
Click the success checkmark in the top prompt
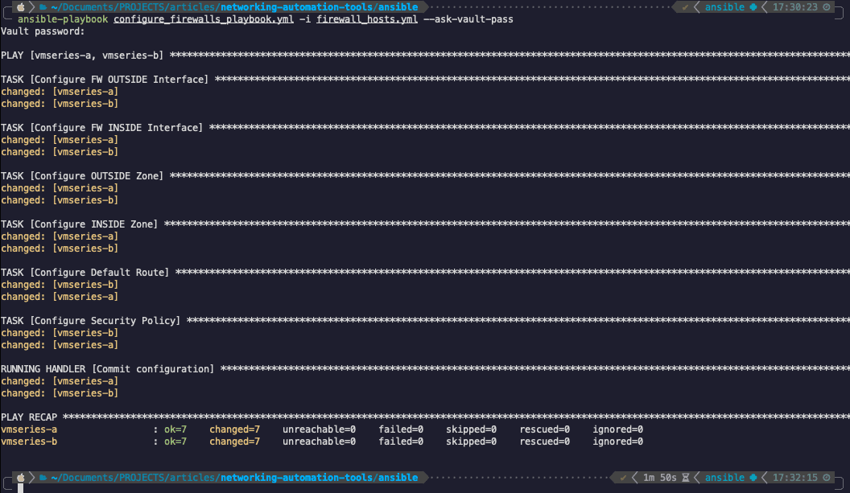tap(685, 6)
